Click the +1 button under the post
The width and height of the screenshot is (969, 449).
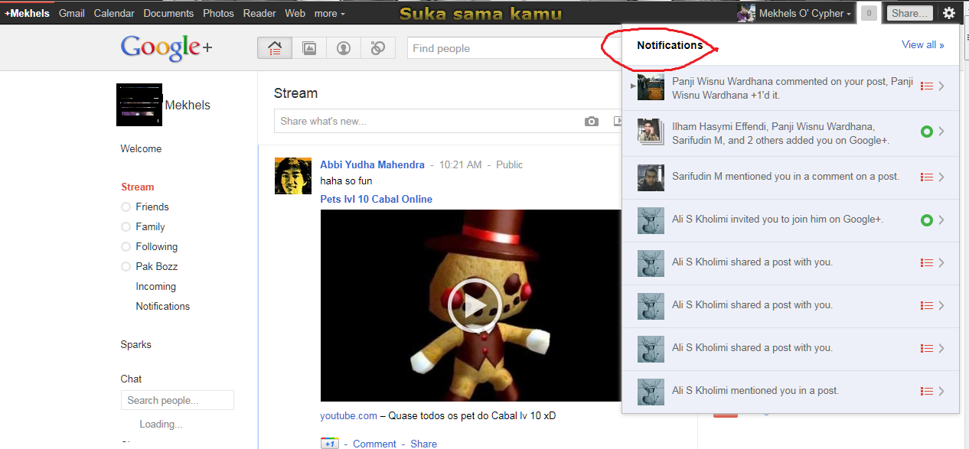point(329,444)
